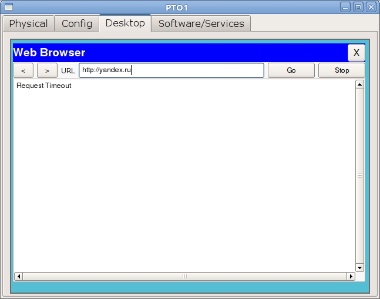
Task: Click the vertical scrollbar down arrow
Action: pos(359,267)
